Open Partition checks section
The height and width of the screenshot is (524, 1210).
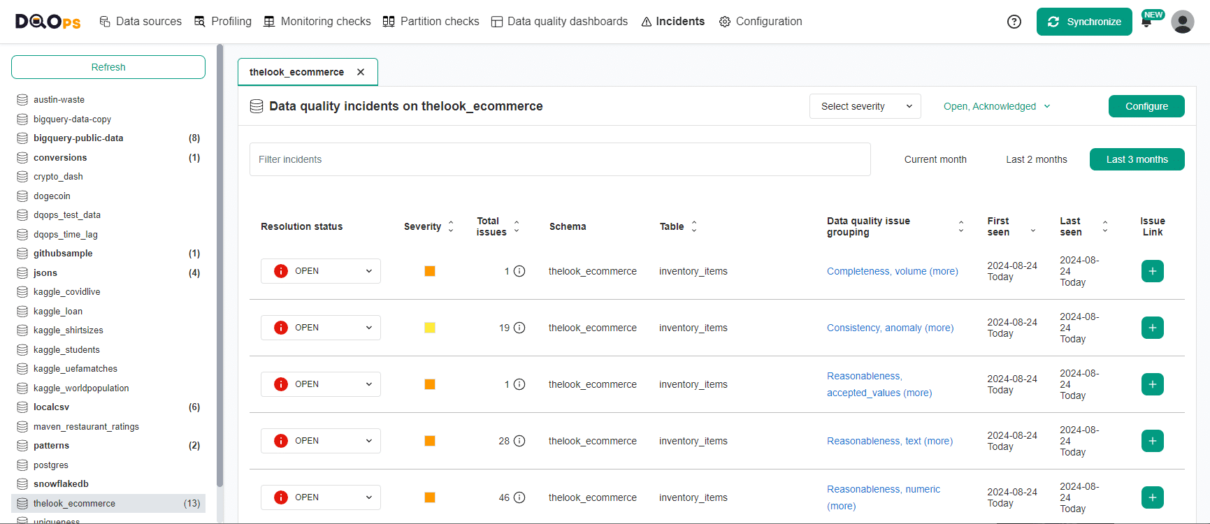tap(431, 22)
